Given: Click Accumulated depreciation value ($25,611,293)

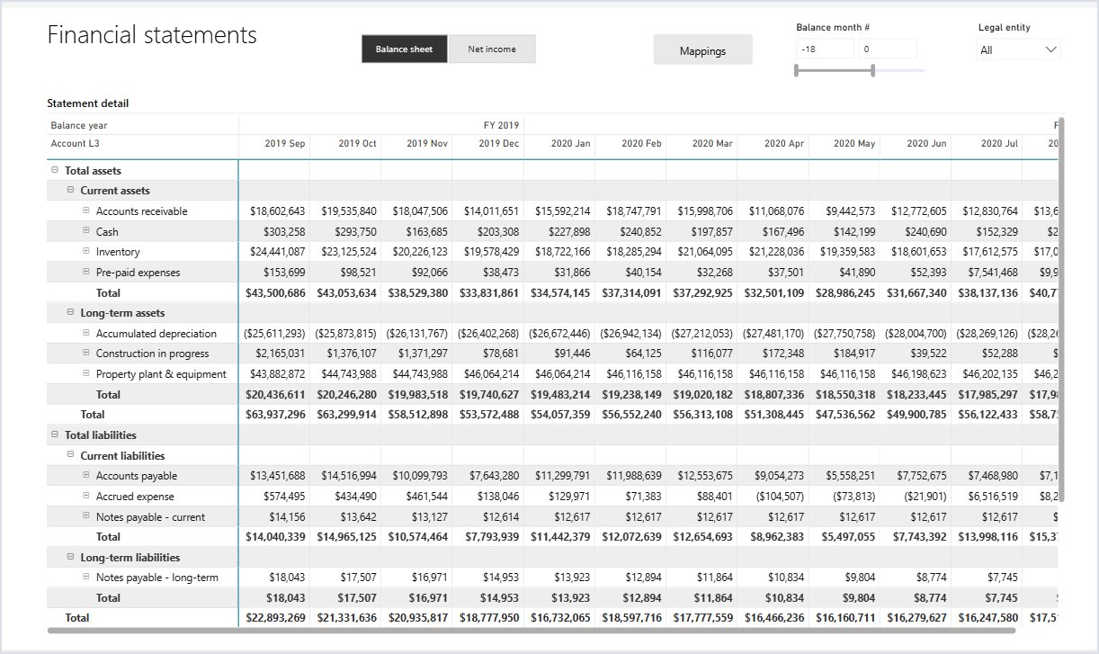Looking at the screenshot, I should click(x=274, y=333).
